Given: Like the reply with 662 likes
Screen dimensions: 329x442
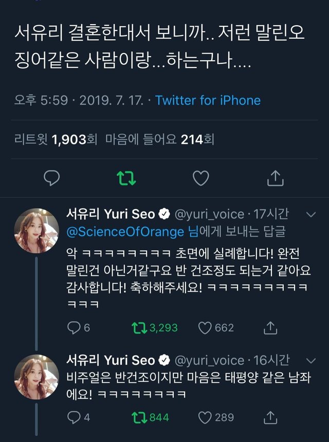Looking at the screenshot, I should 206,328.
